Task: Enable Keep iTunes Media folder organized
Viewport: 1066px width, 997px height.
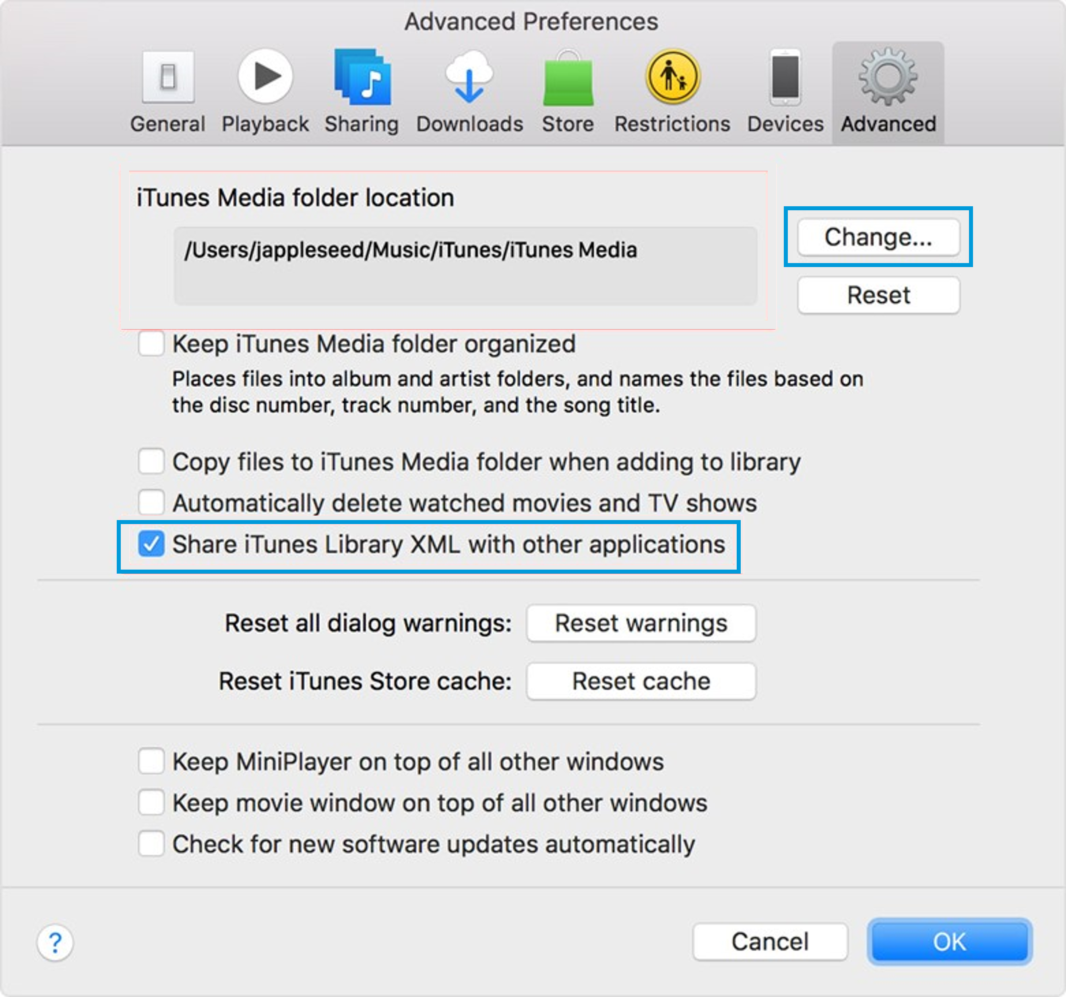Action: [151, 344]
